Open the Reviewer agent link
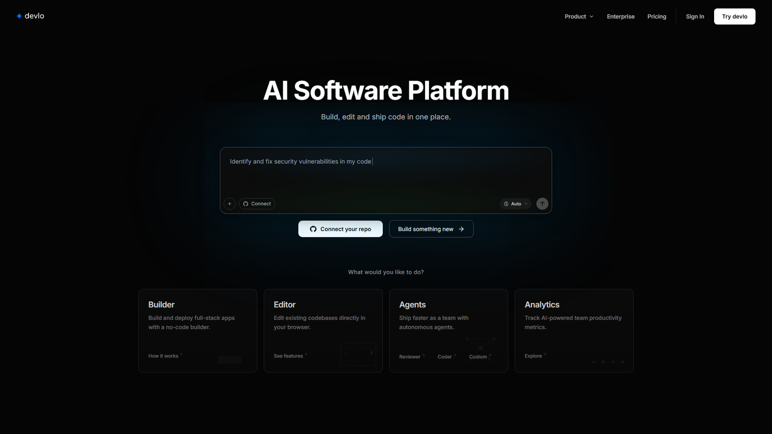The height and width of the screenshot is (434, 772). [x=409, y=356]
